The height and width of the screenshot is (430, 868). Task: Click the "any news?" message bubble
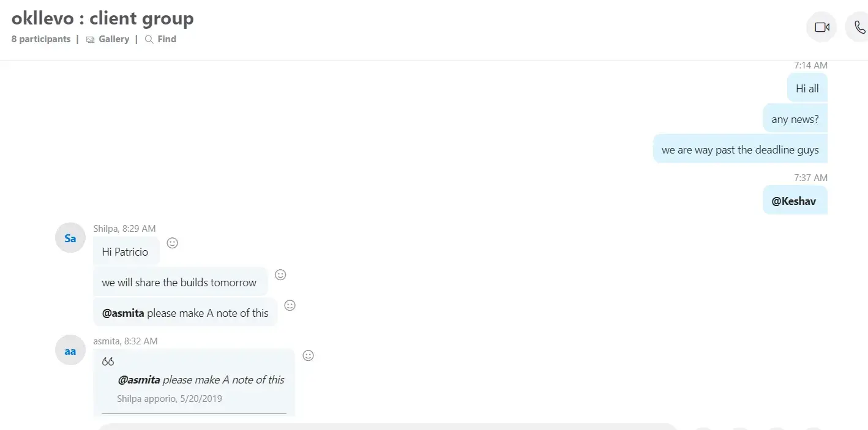[795, 119]
